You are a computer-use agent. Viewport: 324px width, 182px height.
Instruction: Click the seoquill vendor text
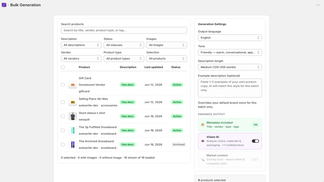(84, 119)
